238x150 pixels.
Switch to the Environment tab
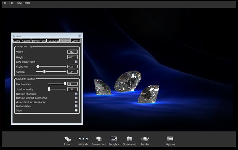pyautogui.click(x=39, y=41)
